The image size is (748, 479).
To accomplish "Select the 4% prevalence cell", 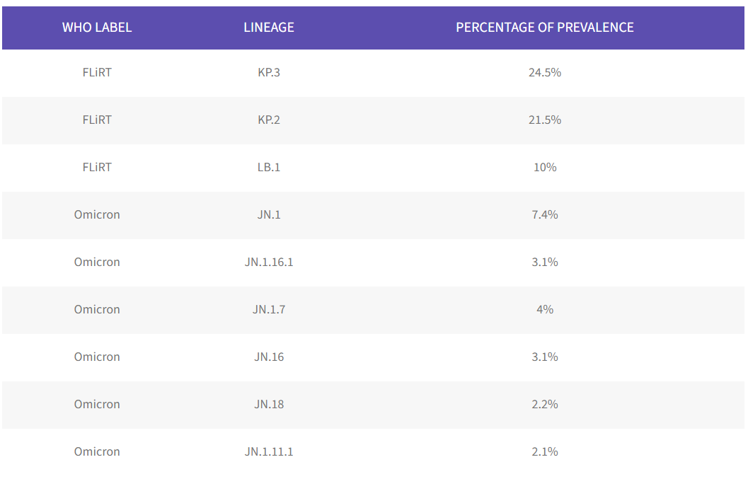I will 545,309.
